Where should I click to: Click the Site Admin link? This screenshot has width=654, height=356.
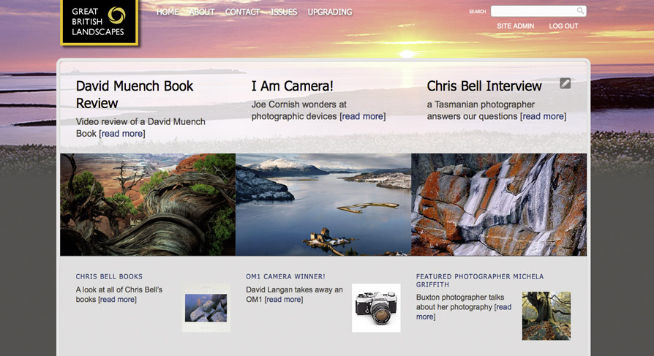point(516,26)
